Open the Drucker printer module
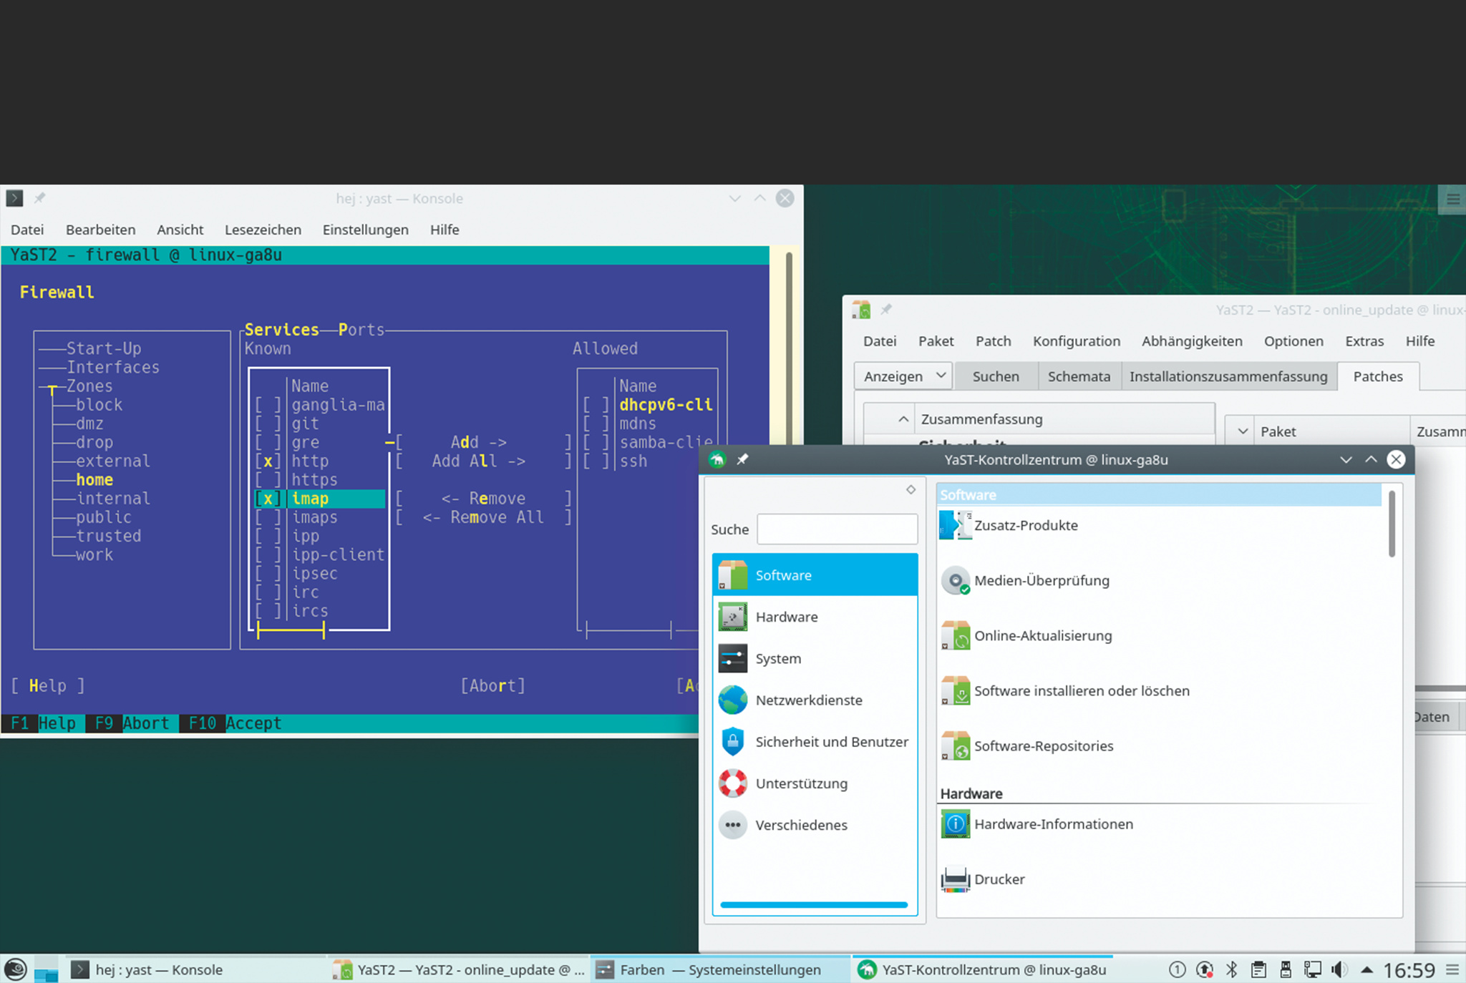Screen dimensions: 1466x983 point(999,879)
